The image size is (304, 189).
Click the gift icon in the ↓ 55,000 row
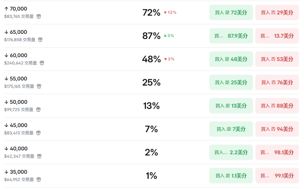[x=39, y=86]
